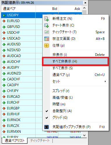Click the green up arrow next to NZDUSD
Viewport: 111px width, 145px height.
click(x=4, y=50)
